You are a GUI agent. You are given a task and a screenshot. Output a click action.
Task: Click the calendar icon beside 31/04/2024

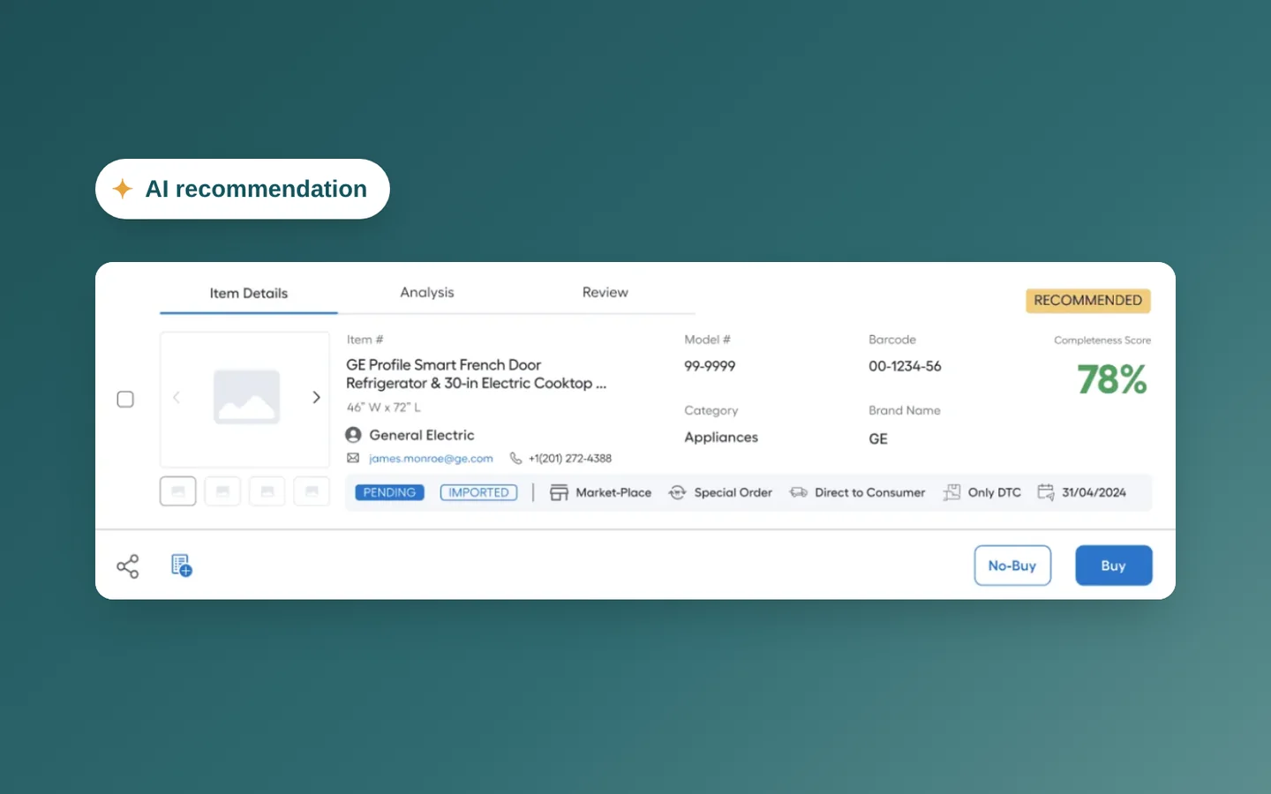(1046, 492)
